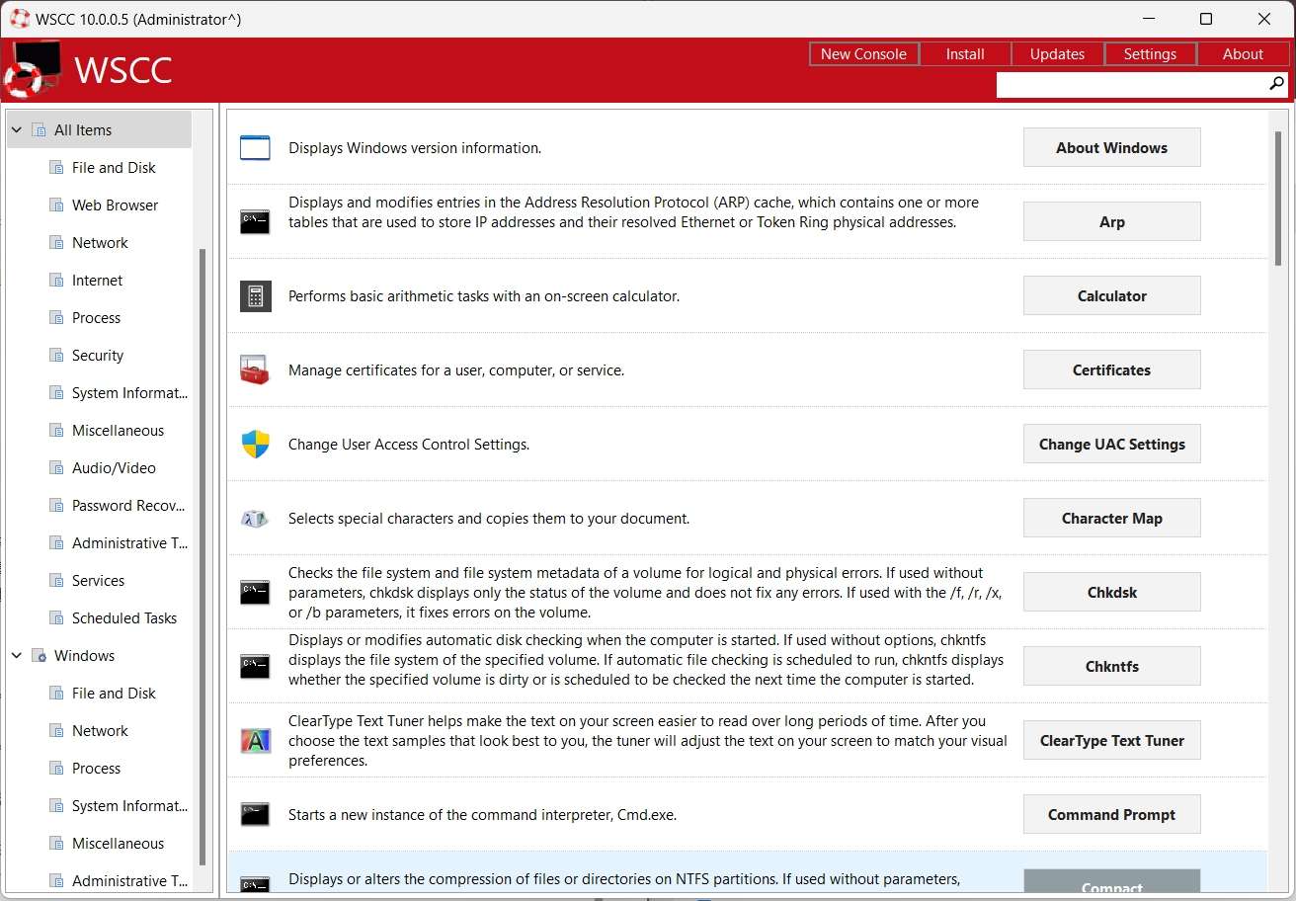Viewport: 1296px width, 901px height.
Task: Select the Windows tree node
Action: 84,656
